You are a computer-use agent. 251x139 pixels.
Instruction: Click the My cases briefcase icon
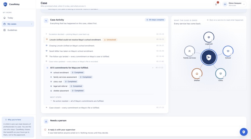(4, 24)
